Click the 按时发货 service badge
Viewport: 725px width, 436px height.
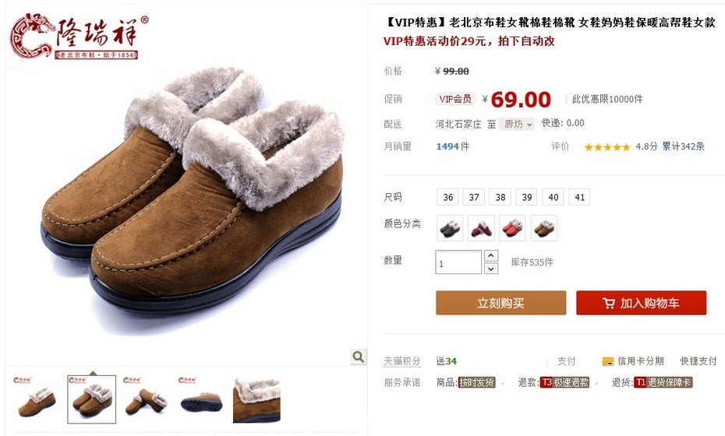476,382
